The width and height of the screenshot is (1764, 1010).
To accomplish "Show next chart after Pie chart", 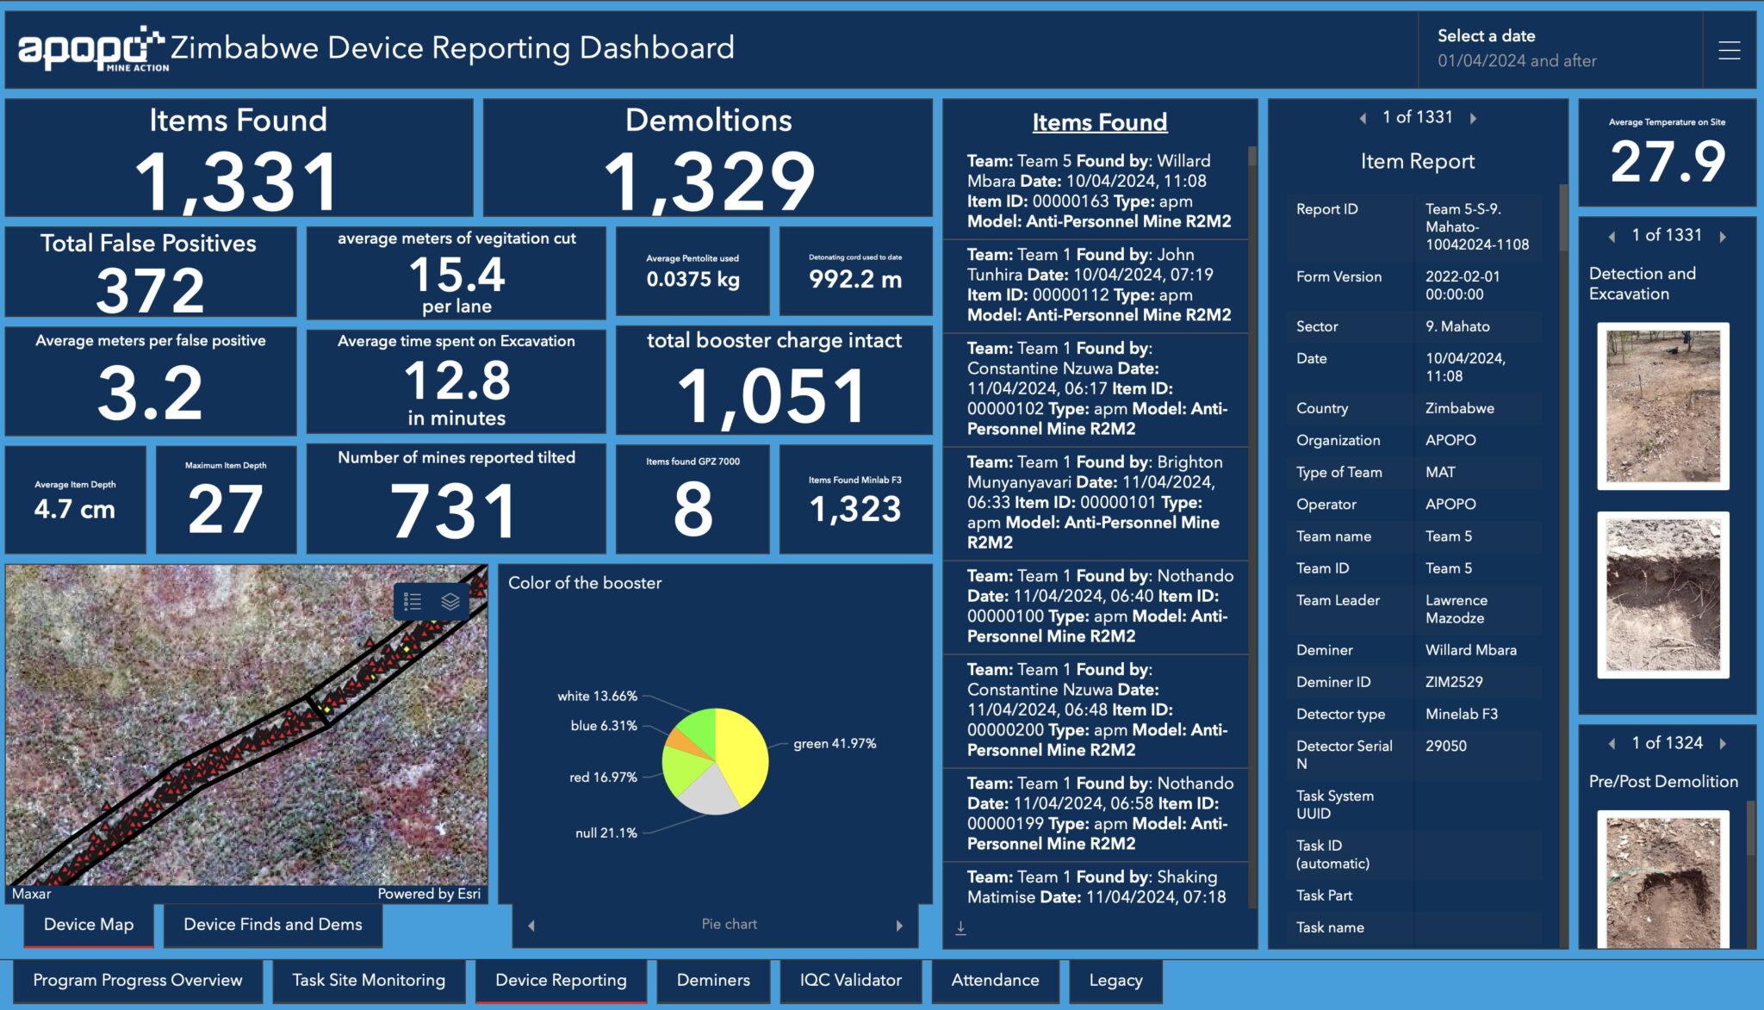I will coord(899,926).
